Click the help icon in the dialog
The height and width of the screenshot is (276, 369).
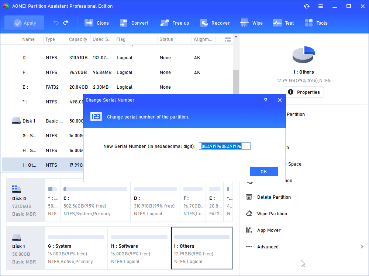coord(266,100)
